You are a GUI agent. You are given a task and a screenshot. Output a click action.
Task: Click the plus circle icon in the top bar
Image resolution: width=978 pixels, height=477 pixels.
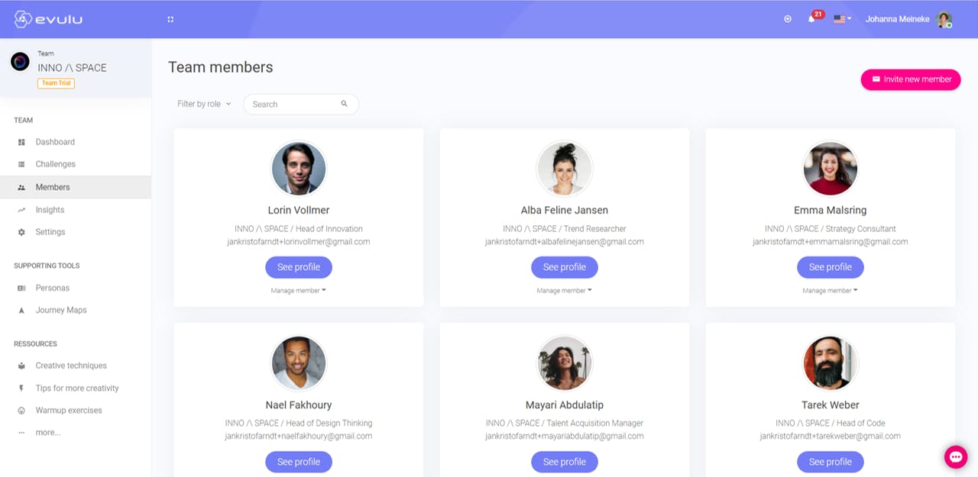[x=788, y=19]
